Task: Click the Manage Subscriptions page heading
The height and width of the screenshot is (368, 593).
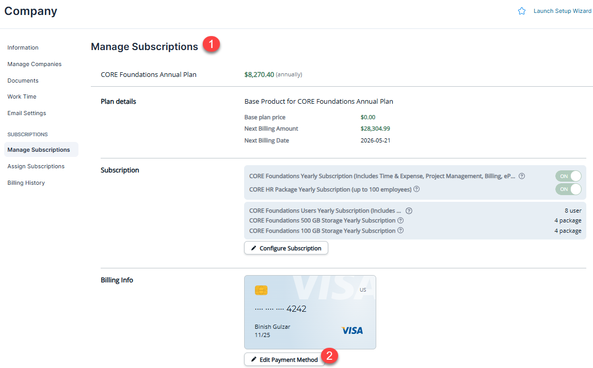Action: 145,46
